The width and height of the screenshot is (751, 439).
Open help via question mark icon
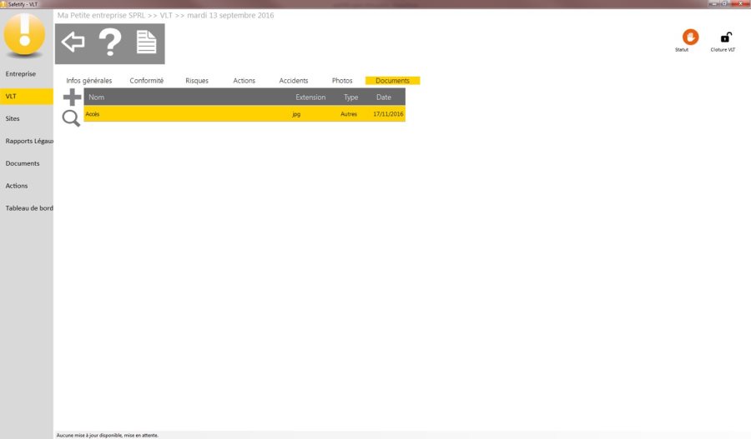tap(110, 42)
